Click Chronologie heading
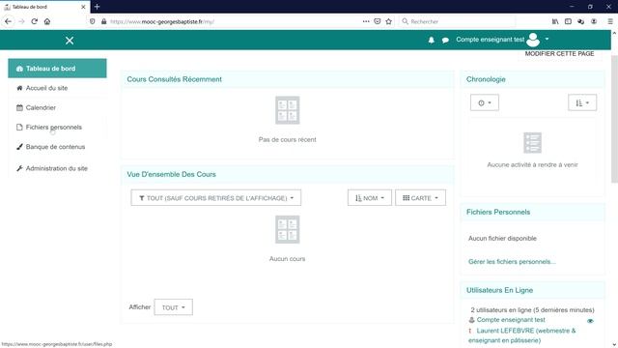 486,79
